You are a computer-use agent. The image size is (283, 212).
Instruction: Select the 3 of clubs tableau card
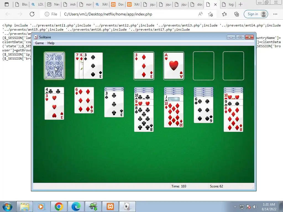(x=114, y=104)
